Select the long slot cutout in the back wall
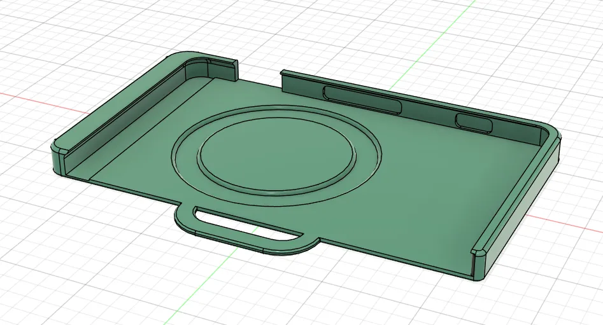The width and height of the screenshot is (603, 325). click(x=362, y=99)
